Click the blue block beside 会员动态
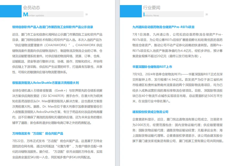The image size is (235, 166). click(11, 11)
